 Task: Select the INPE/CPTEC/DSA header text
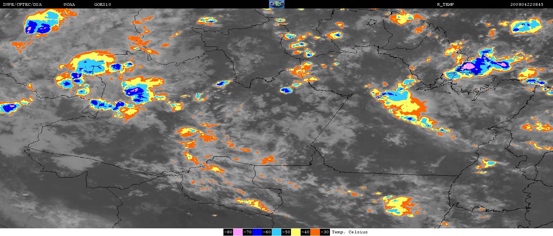(22, 4)
